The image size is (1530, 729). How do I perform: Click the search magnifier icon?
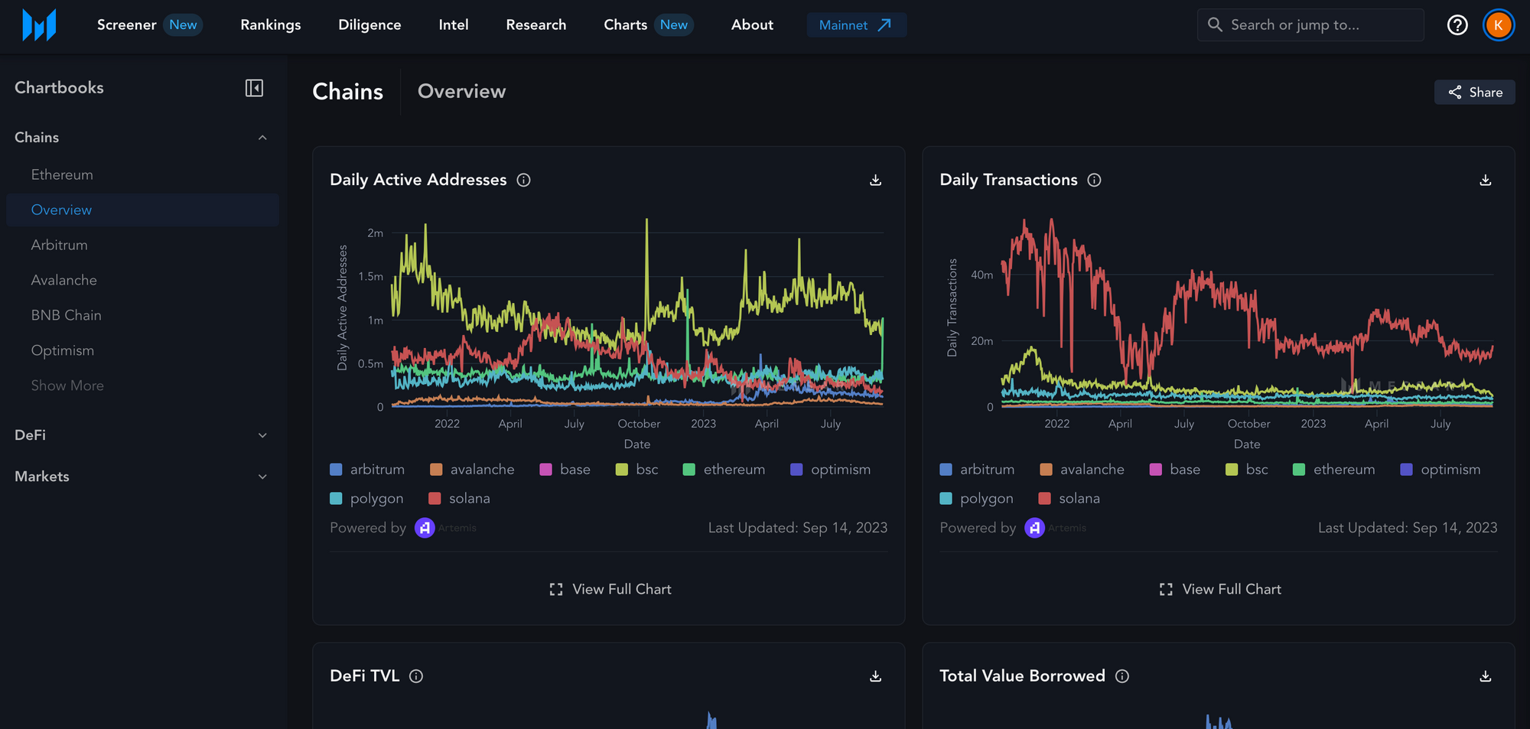tap(1215, 24)
